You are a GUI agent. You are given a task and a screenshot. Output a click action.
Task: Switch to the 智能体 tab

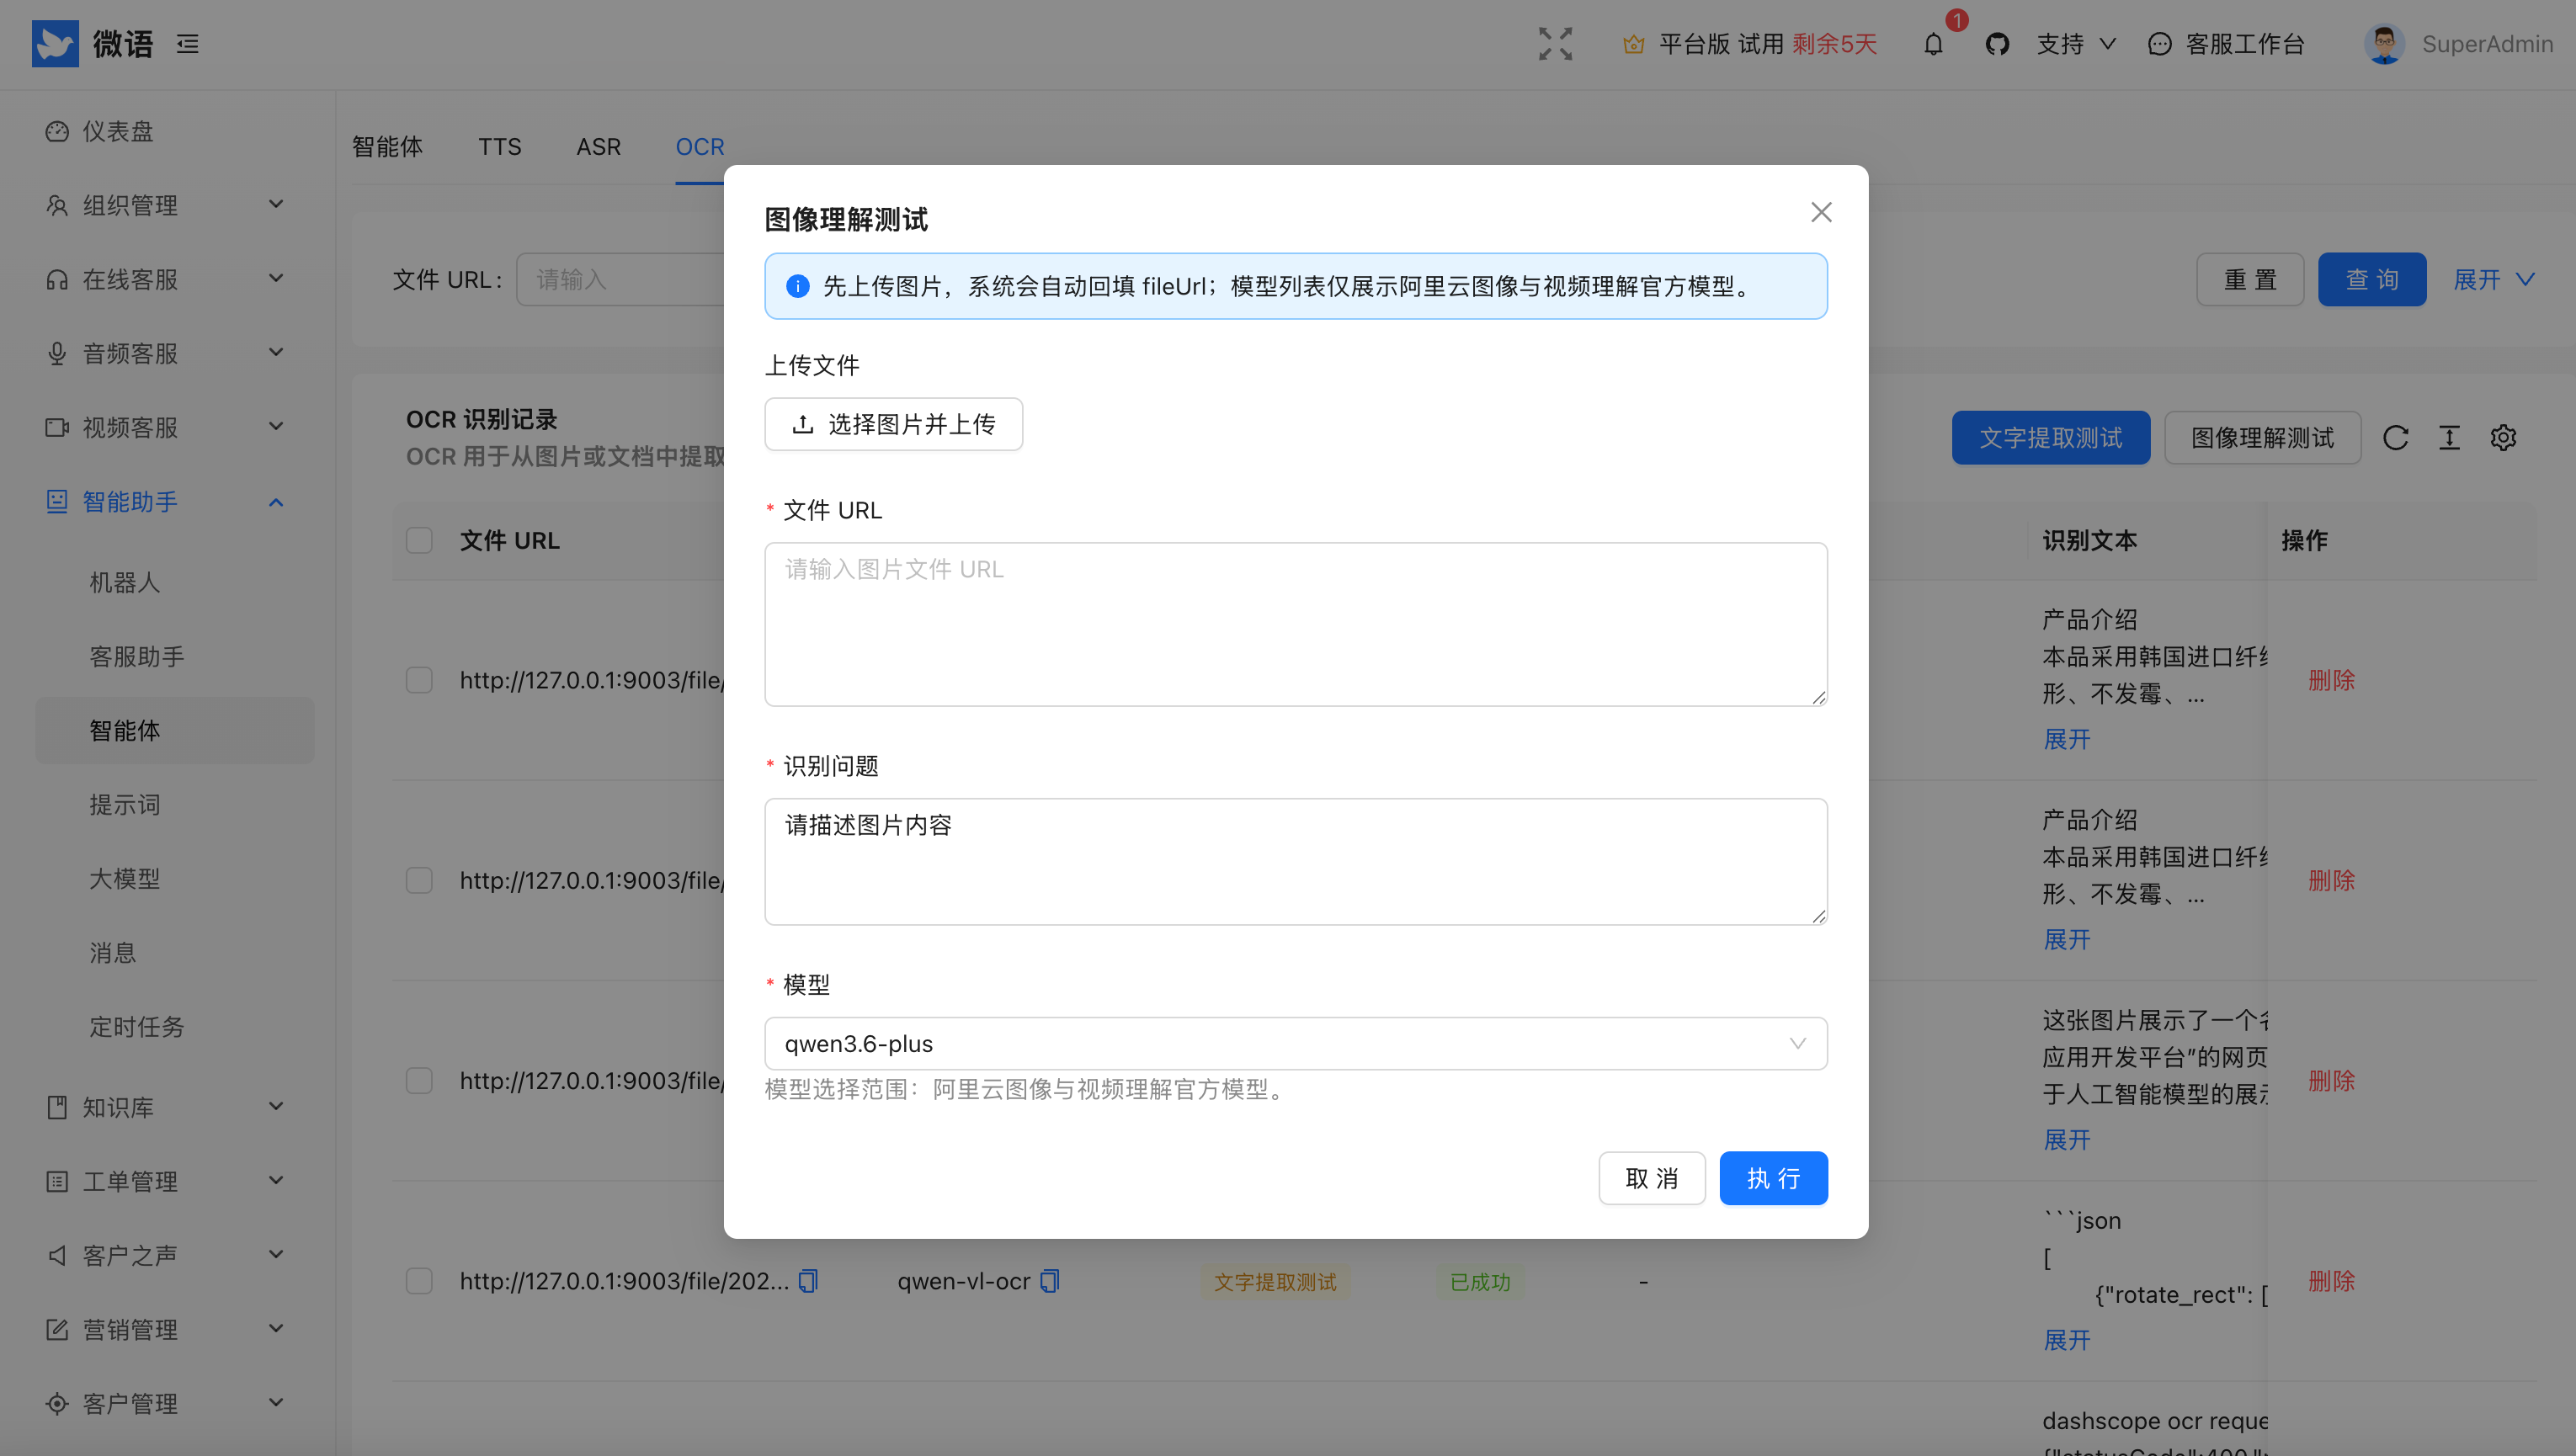[387, 147]
